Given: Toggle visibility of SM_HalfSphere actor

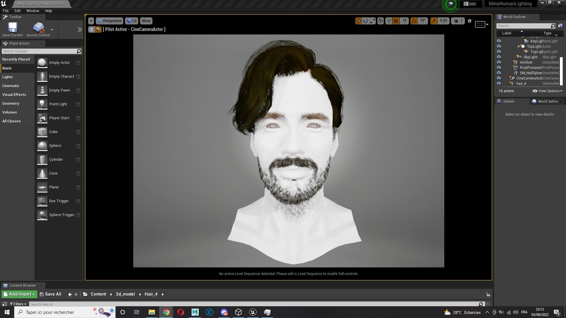Looking at the screenshot, I should [499, 73].
